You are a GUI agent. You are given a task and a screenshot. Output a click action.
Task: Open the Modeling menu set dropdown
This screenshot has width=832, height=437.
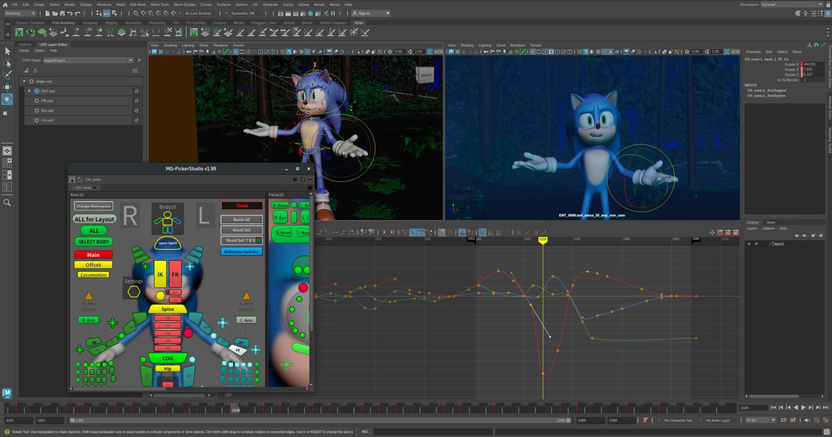tap(20, 13)
